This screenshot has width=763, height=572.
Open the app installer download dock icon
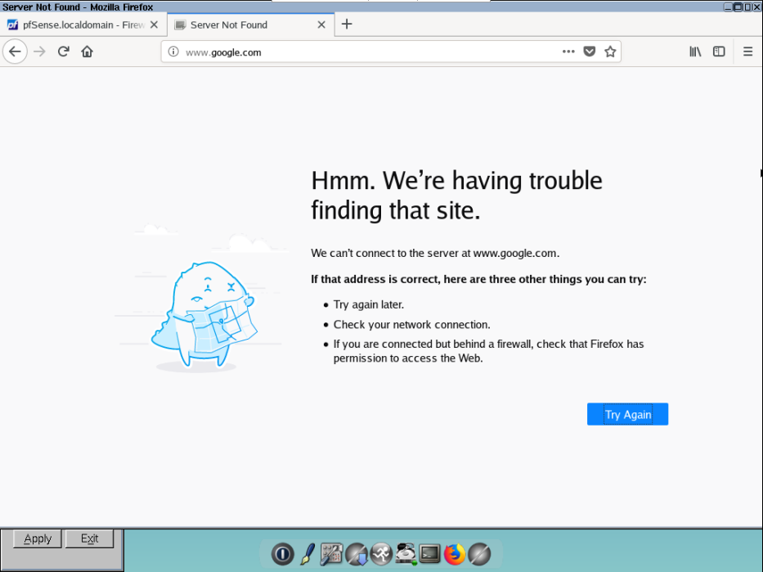[357, 554]
